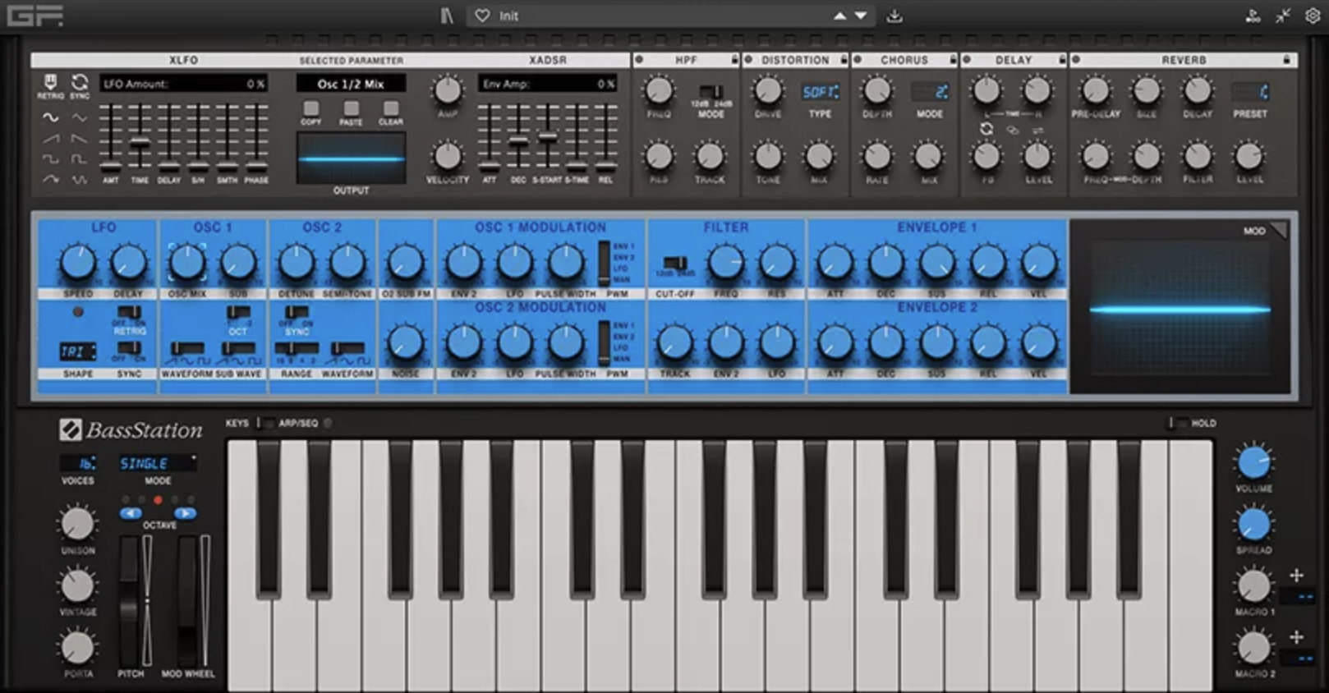The image size is (1329, 693).
Task: Select the ramp-up saw XLFO shape
Action: tap(51, 139)
